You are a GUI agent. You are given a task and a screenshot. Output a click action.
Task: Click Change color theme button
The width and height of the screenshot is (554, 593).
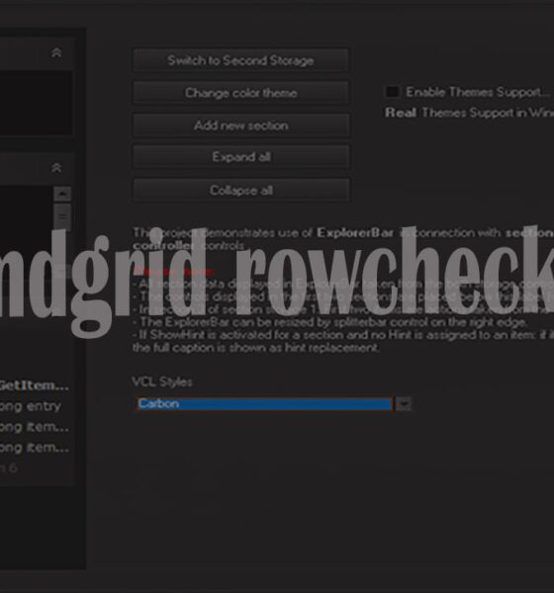240,93
